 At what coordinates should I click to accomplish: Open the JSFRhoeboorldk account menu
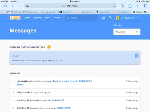(127, 18)
